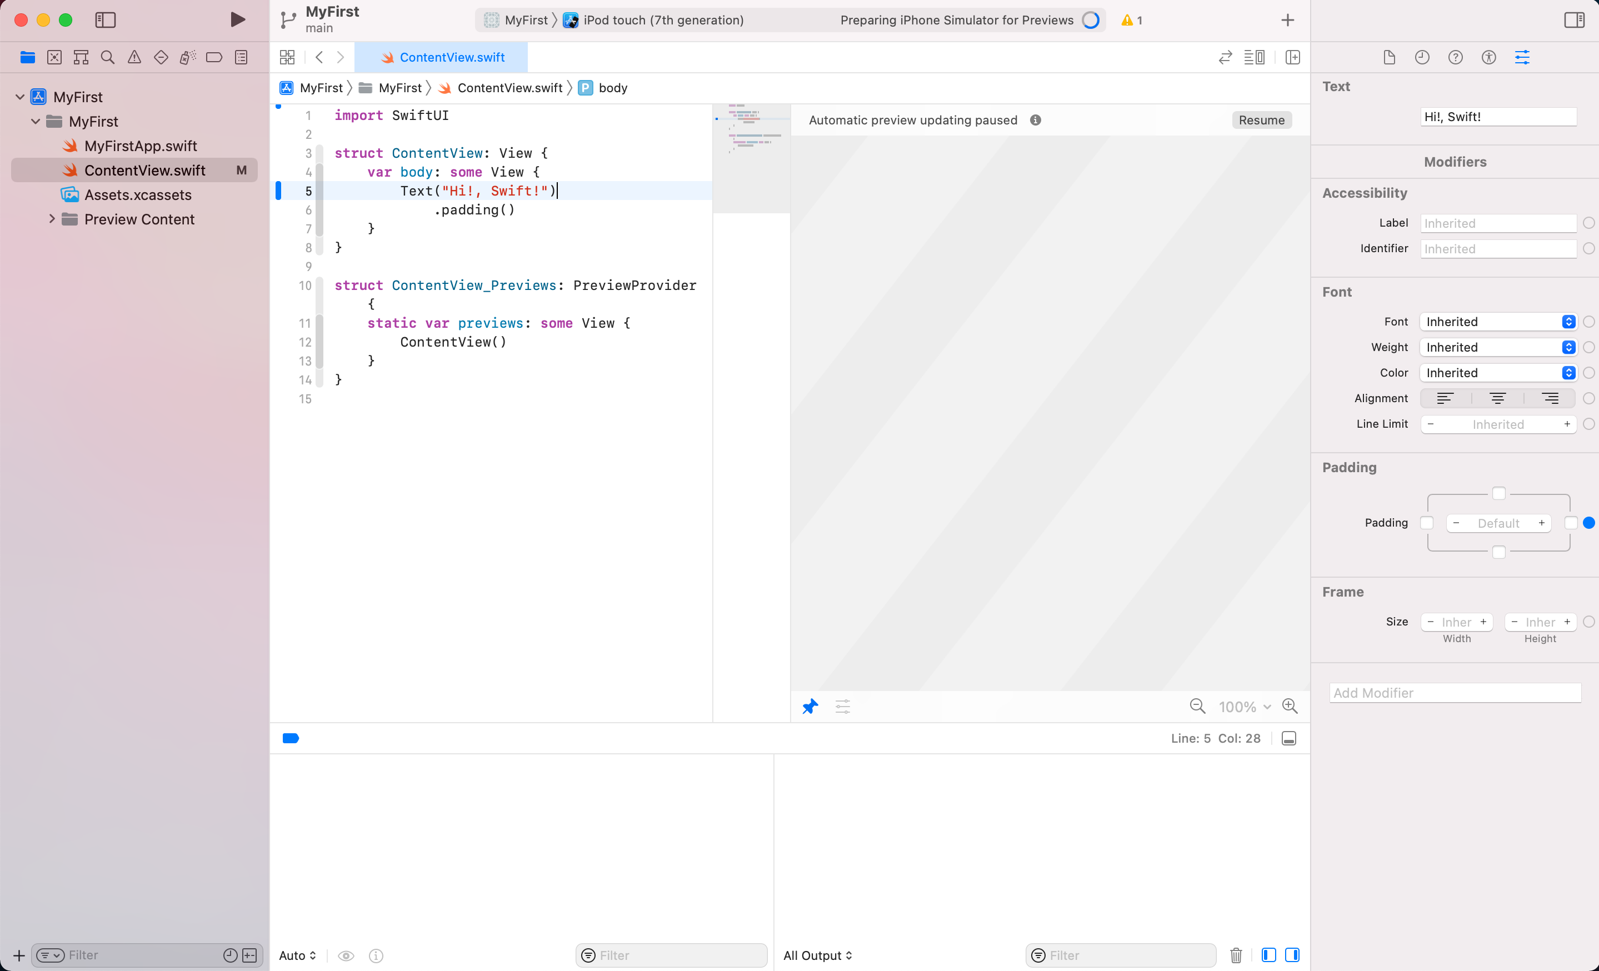This screenshot has height=971, width=1599.
Task: Click the zoom in preview icon
Action: point(1290,705)
